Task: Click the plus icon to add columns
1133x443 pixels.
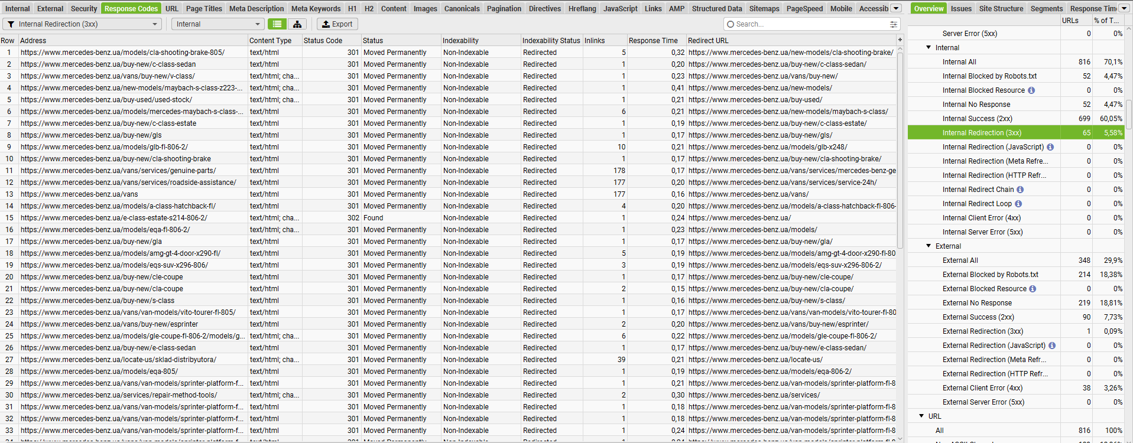Action: pos(900,40)
